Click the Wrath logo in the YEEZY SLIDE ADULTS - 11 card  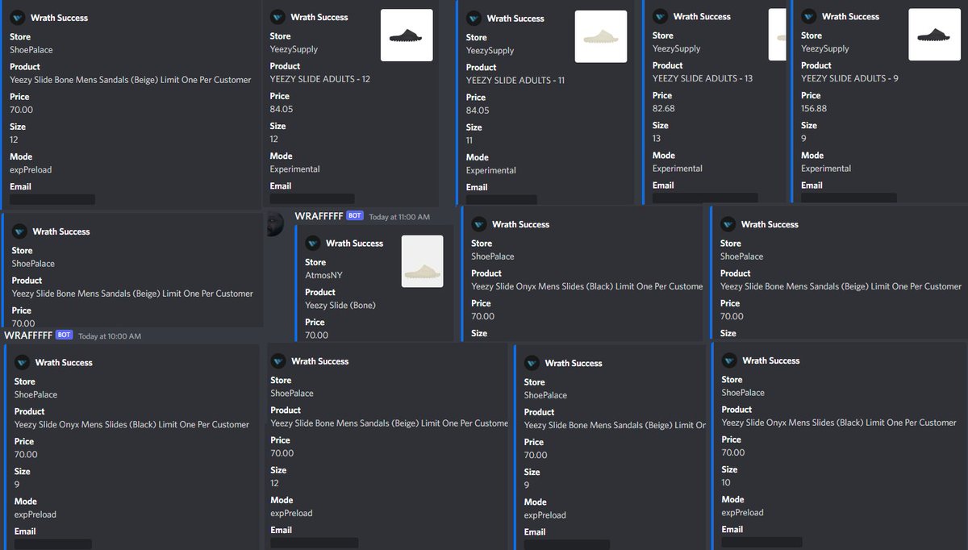[474, 18]
